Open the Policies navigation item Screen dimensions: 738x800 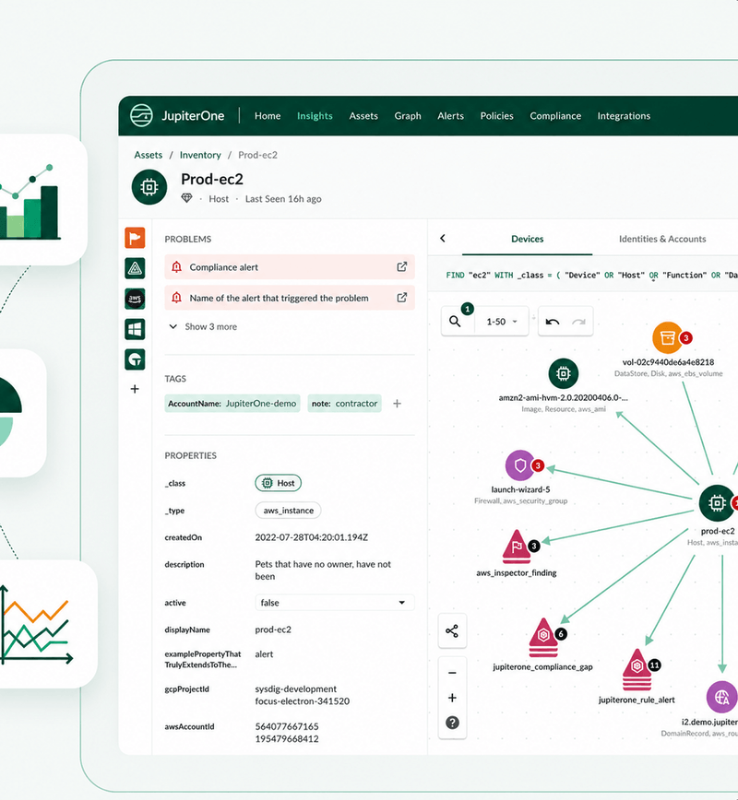pos(496,116)
